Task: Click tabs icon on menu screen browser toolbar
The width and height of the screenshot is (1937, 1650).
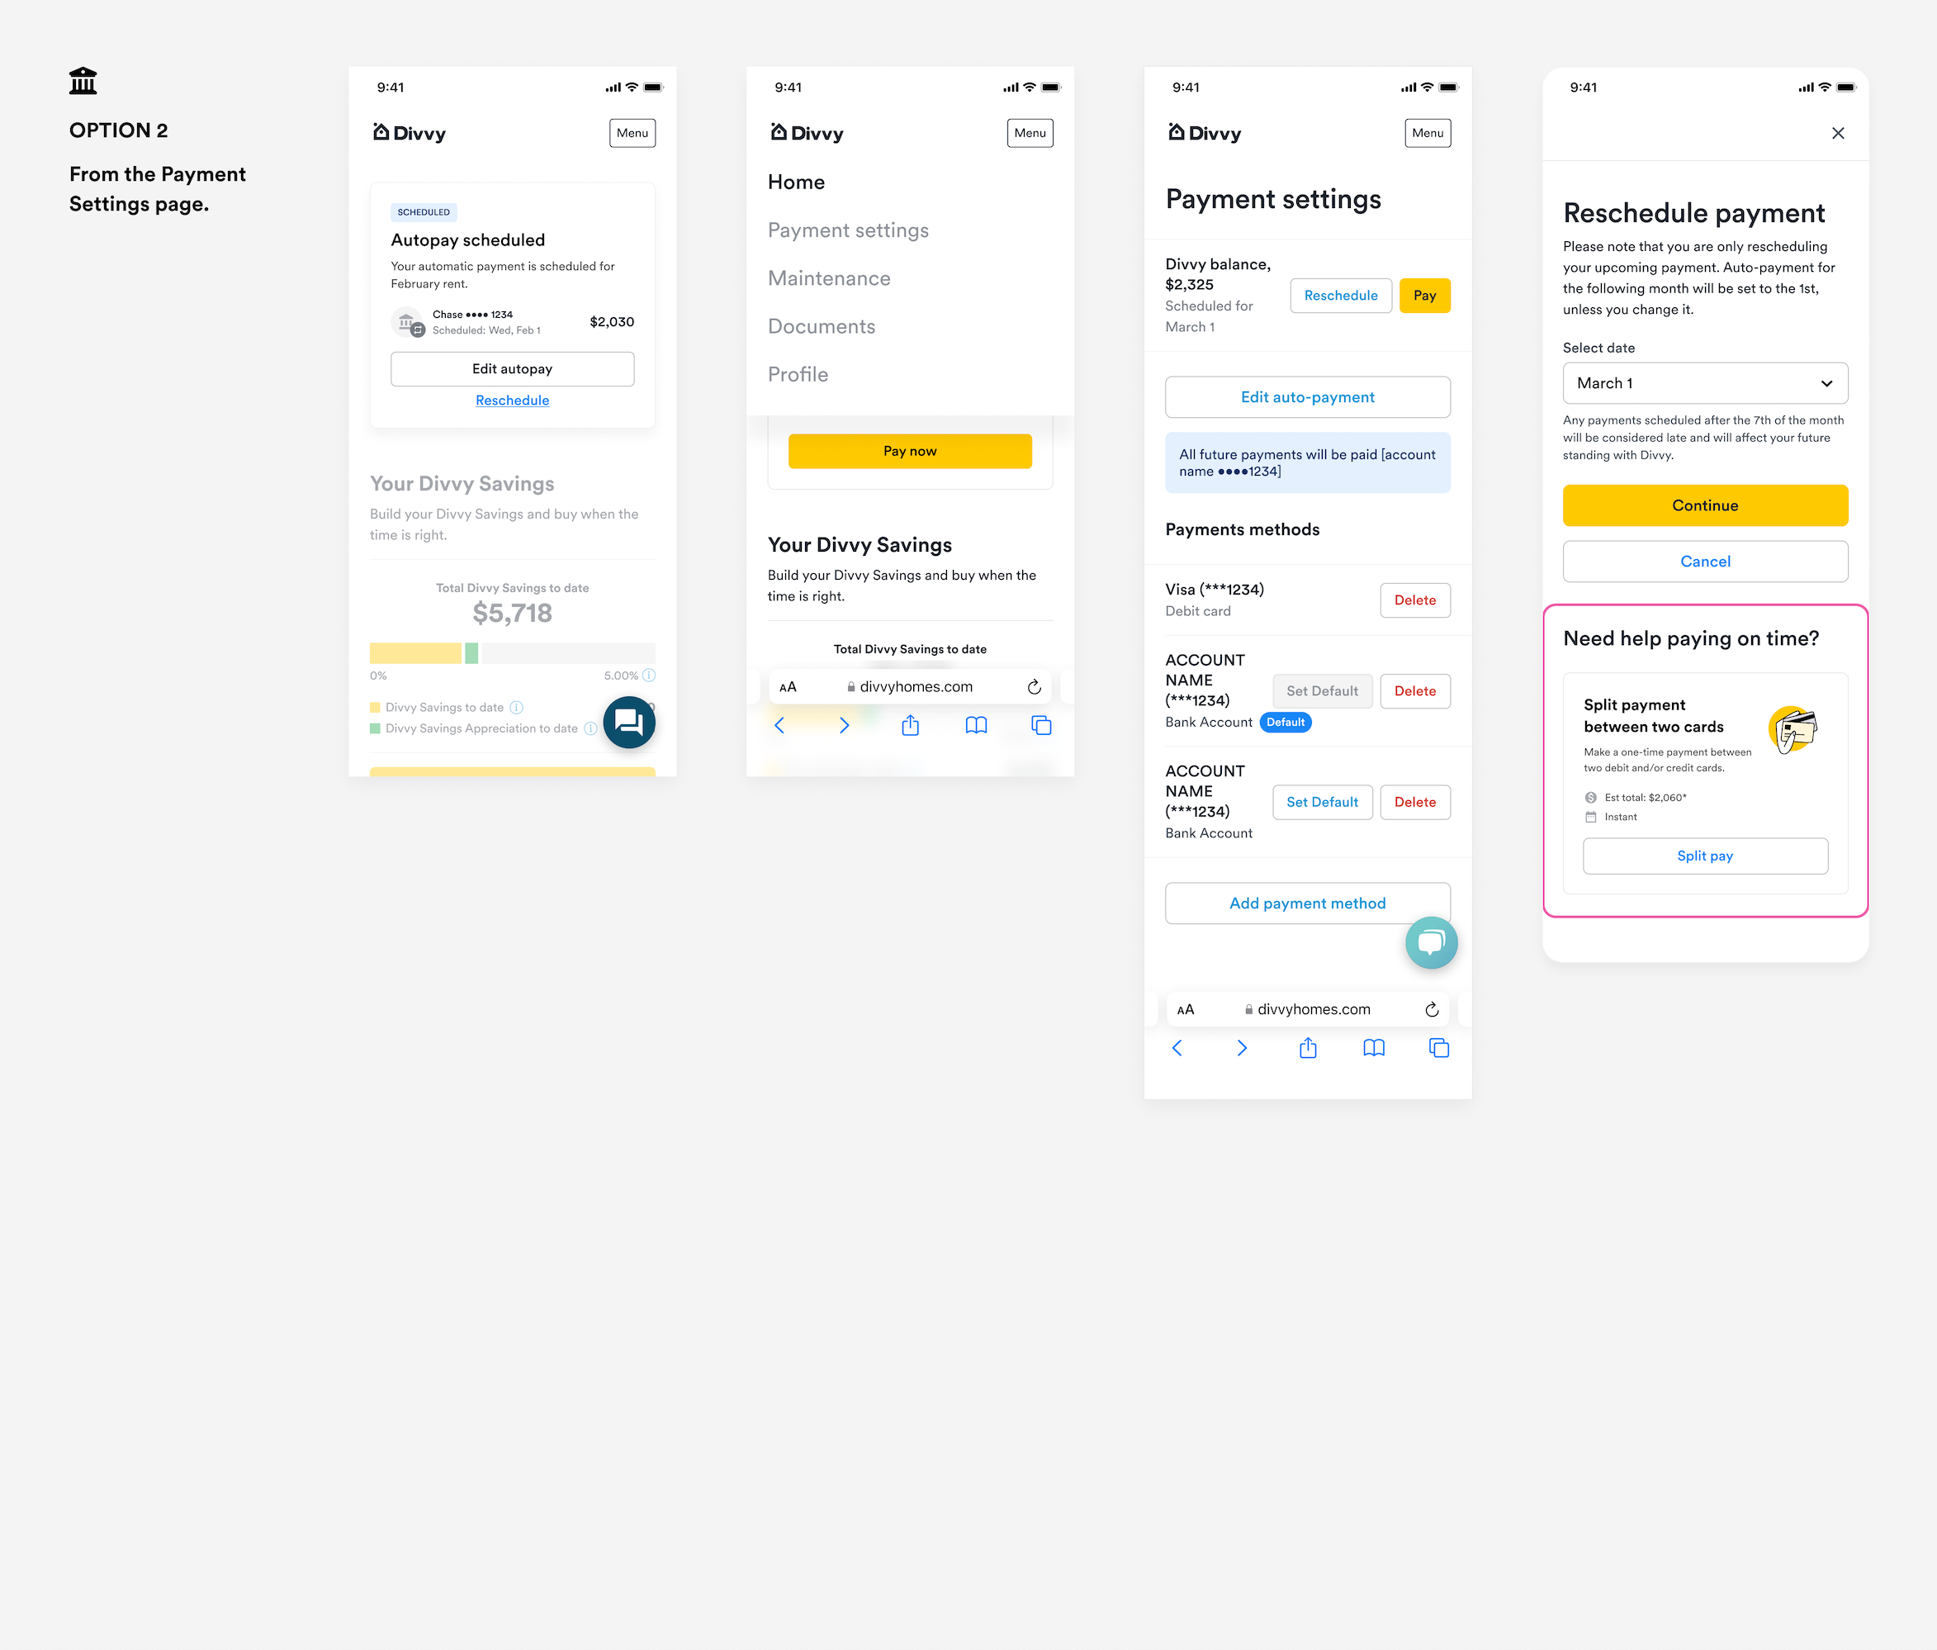Action: (x=1041, y=725)
